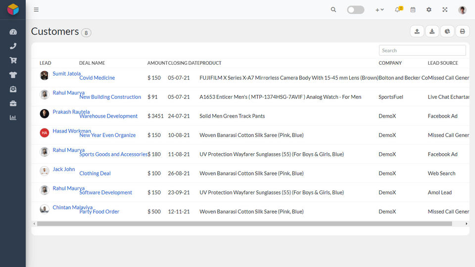
Task: Click the print button above the table
Action: pos(462,31)
